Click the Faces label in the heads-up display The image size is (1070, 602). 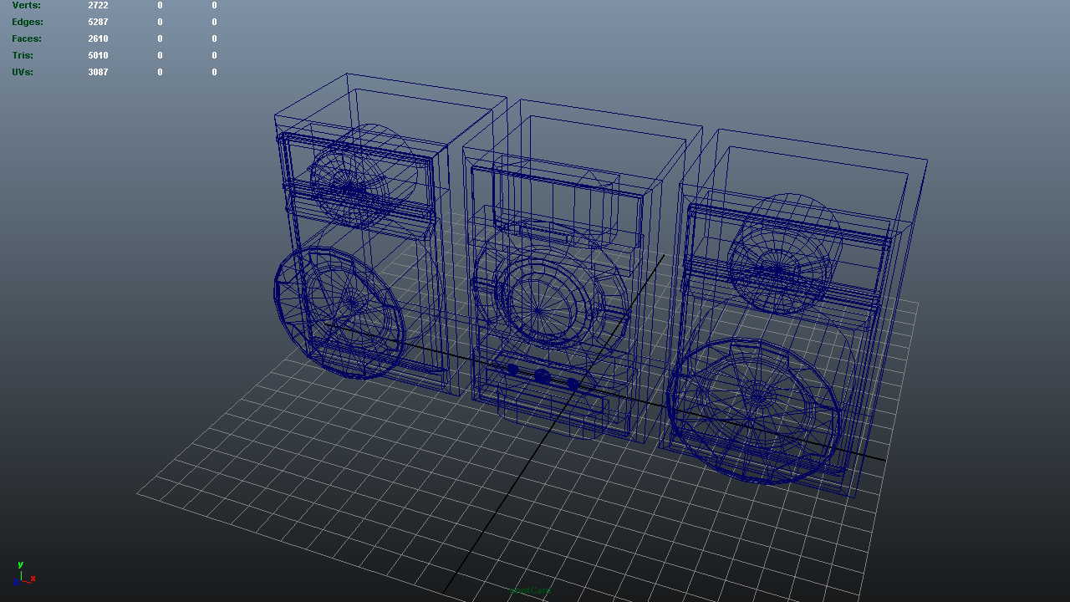[x=26, y=38]
